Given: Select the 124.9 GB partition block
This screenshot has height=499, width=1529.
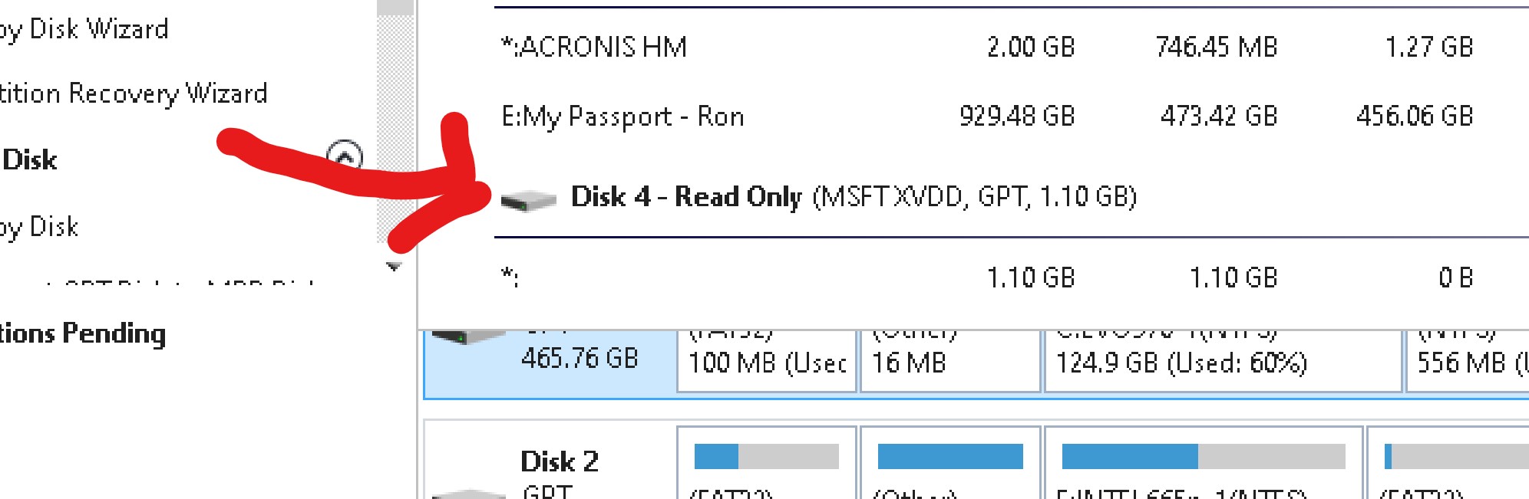Looking at the screenshot, I should (1222, 363).
